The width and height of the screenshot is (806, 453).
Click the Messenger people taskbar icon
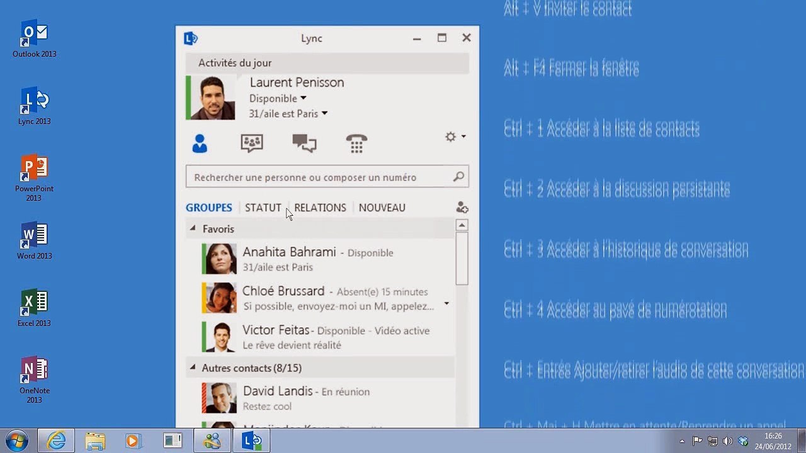(212, 441)
